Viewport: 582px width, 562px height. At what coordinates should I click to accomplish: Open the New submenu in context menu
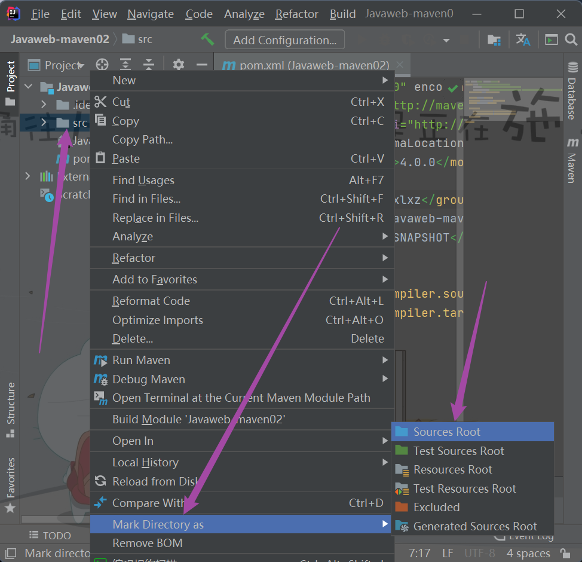(x=242, y=80)
